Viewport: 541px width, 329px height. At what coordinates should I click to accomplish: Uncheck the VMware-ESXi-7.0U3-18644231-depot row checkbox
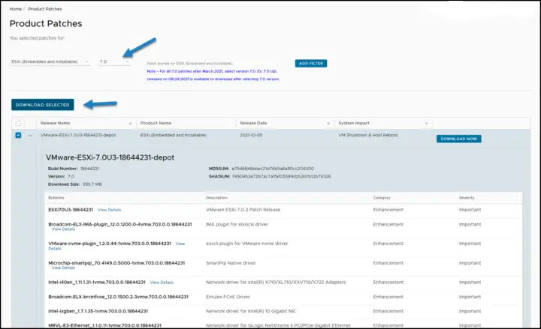[18, 135]
